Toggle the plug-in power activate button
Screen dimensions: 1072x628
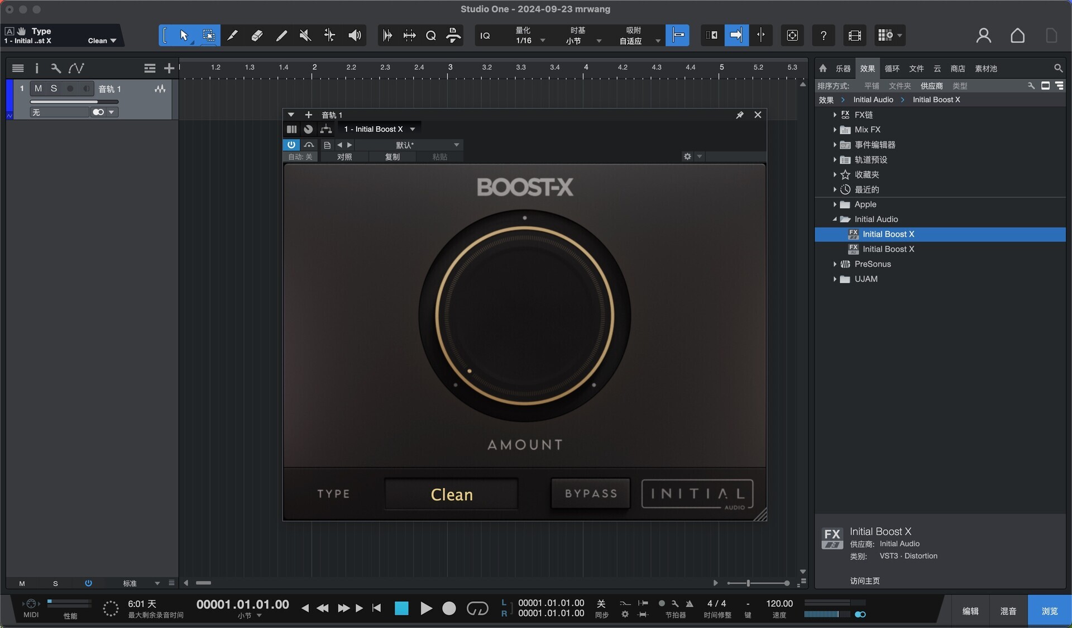coord(291,145)
